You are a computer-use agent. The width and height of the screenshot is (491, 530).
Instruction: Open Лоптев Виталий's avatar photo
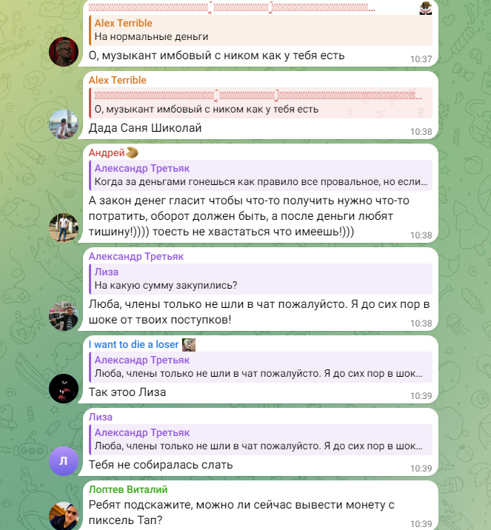64,516
